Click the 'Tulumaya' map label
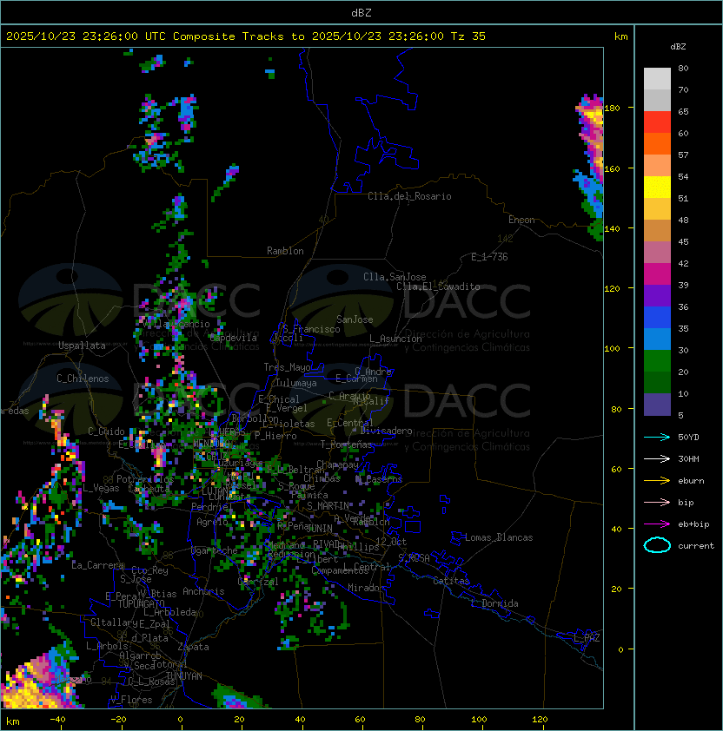This screenshot has height=731, width=723. [296, 383]
